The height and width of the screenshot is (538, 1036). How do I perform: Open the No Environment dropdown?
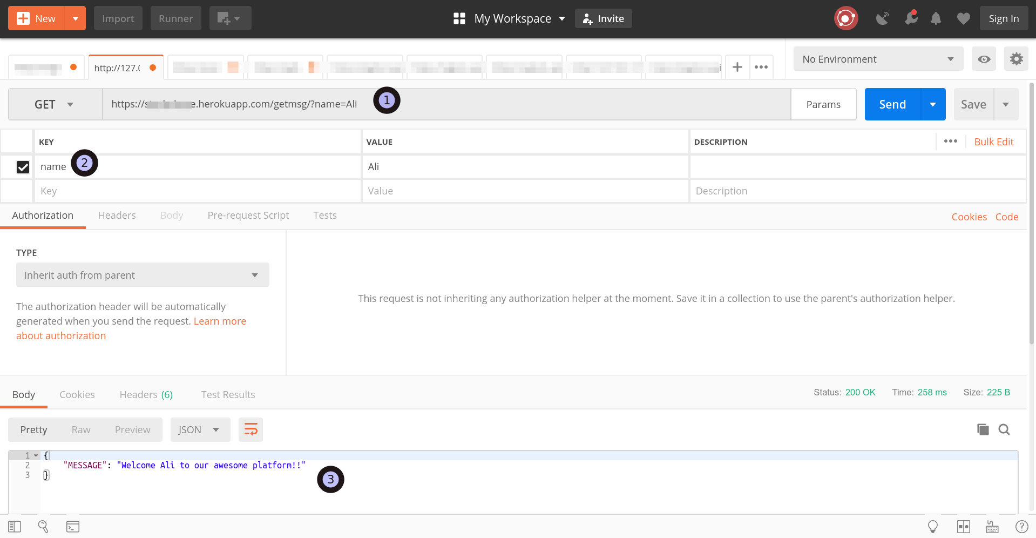[x=877, y=59]
